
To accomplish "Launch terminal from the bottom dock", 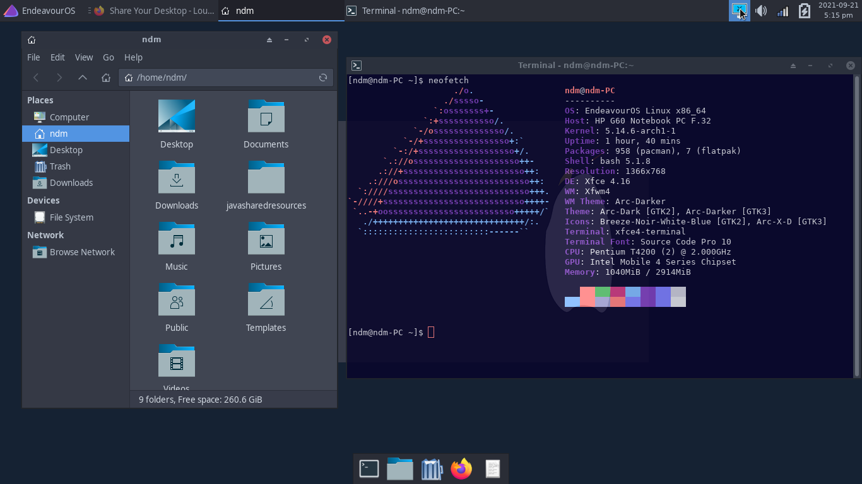I will (x=369, y=469).
